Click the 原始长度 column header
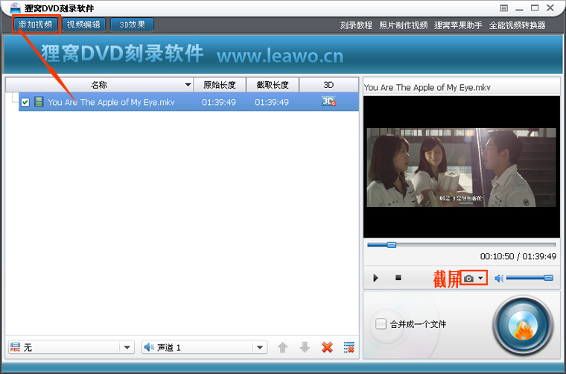Screen dimensions: 566x374 pyautogui.click(x=220, y=85)
